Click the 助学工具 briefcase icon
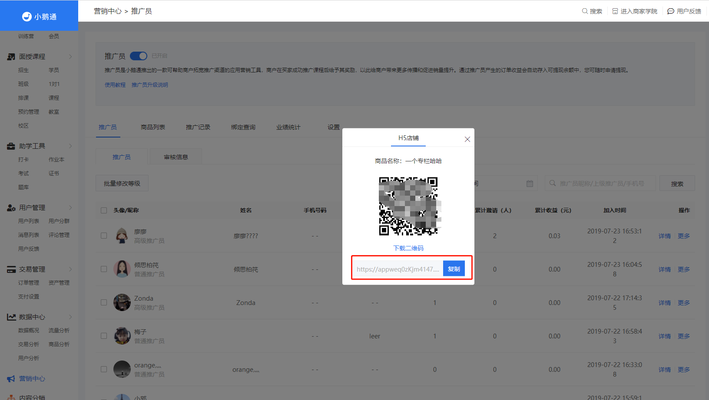The width and height of the screenshot is (709, 400). point(11,146)
